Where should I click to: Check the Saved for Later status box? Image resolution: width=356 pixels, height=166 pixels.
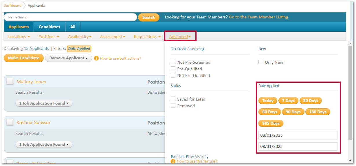pyautogui.click(x=173, y=99)
